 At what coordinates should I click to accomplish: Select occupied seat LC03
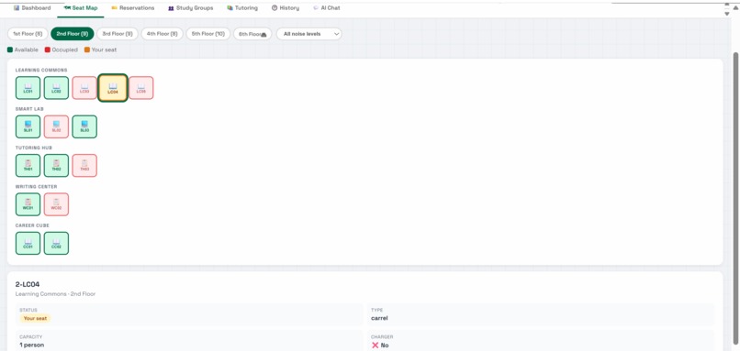(x=84, y=88)
